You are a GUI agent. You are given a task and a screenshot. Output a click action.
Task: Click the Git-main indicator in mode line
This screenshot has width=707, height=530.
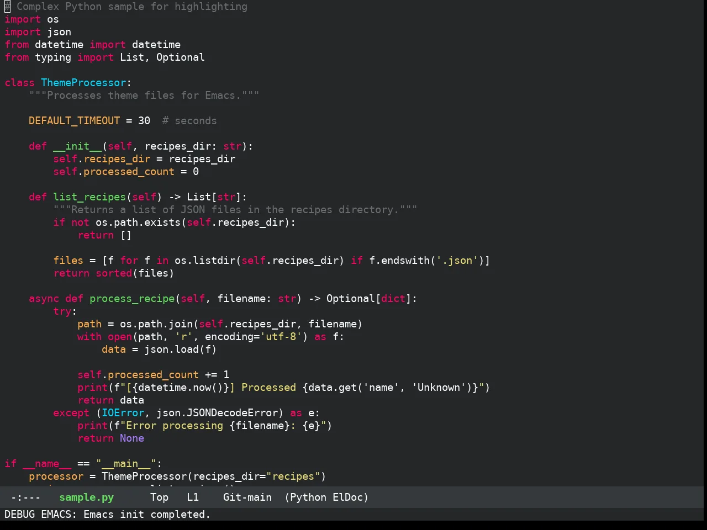click(247, 497)
